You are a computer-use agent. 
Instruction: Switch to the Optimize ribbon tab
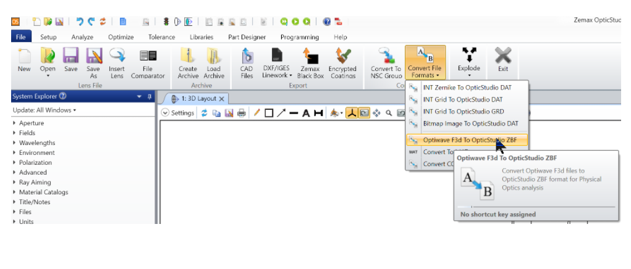point(121,37)
